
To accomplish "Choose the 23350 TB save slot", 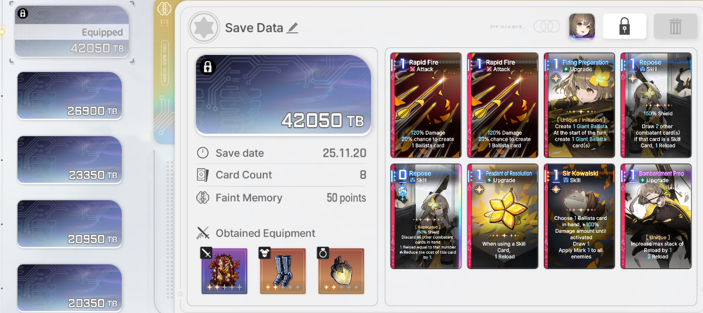I will [69, 160].
